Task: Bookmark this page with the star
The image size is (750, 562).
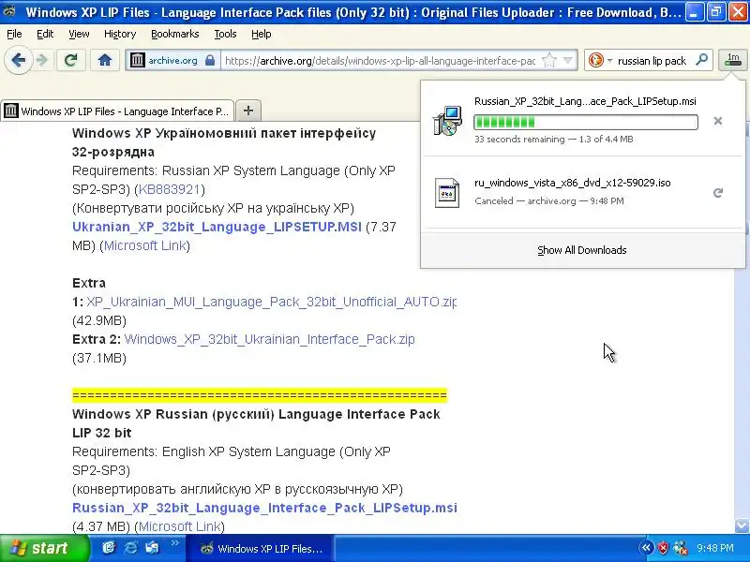Action: pos(549,60)
